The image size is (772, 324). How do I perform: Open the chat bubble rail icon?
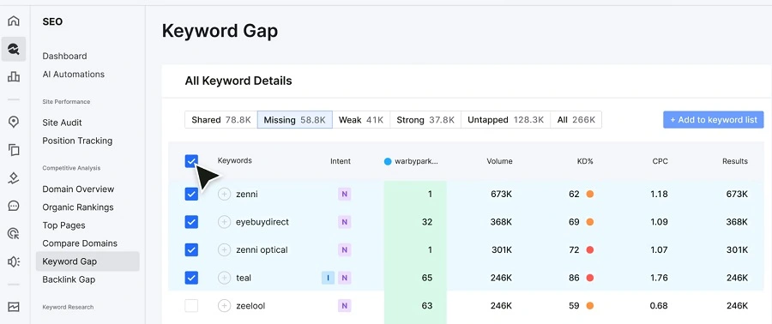[14, 206]
